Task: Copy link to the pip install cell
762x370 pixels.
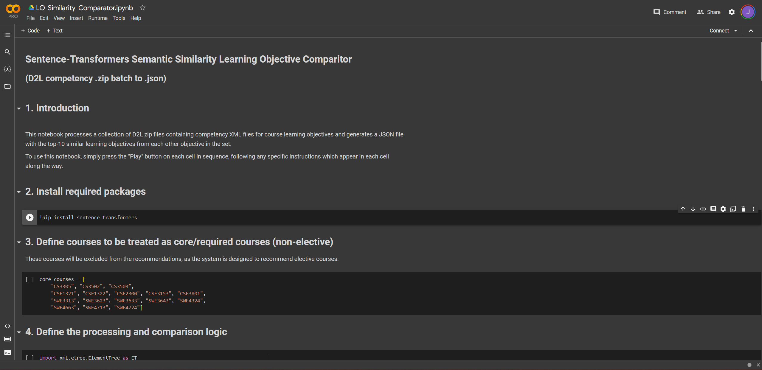Action: pos(703,209)
